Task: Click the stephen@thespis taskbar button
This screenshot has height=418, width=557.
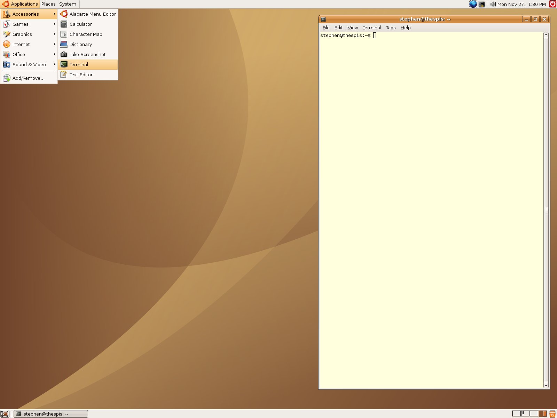Action: point(51,414)
